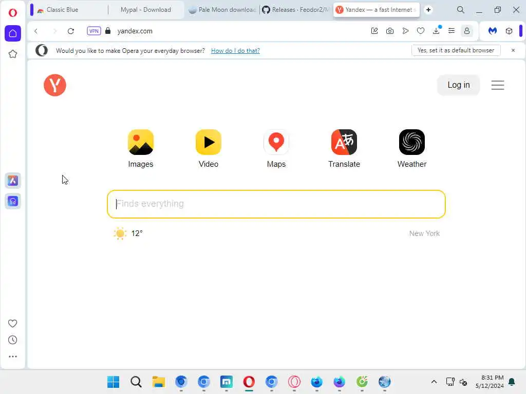
Task: Open File Explorer from taskbar
Action: point(158,382)
